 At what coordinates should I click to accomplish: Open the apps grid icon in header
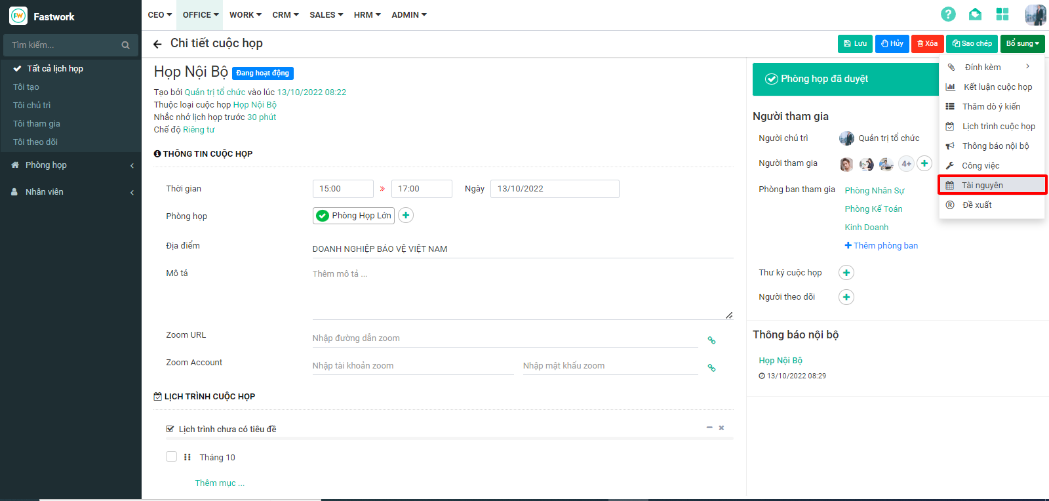pyautogui.click(x=1002, y=14)
